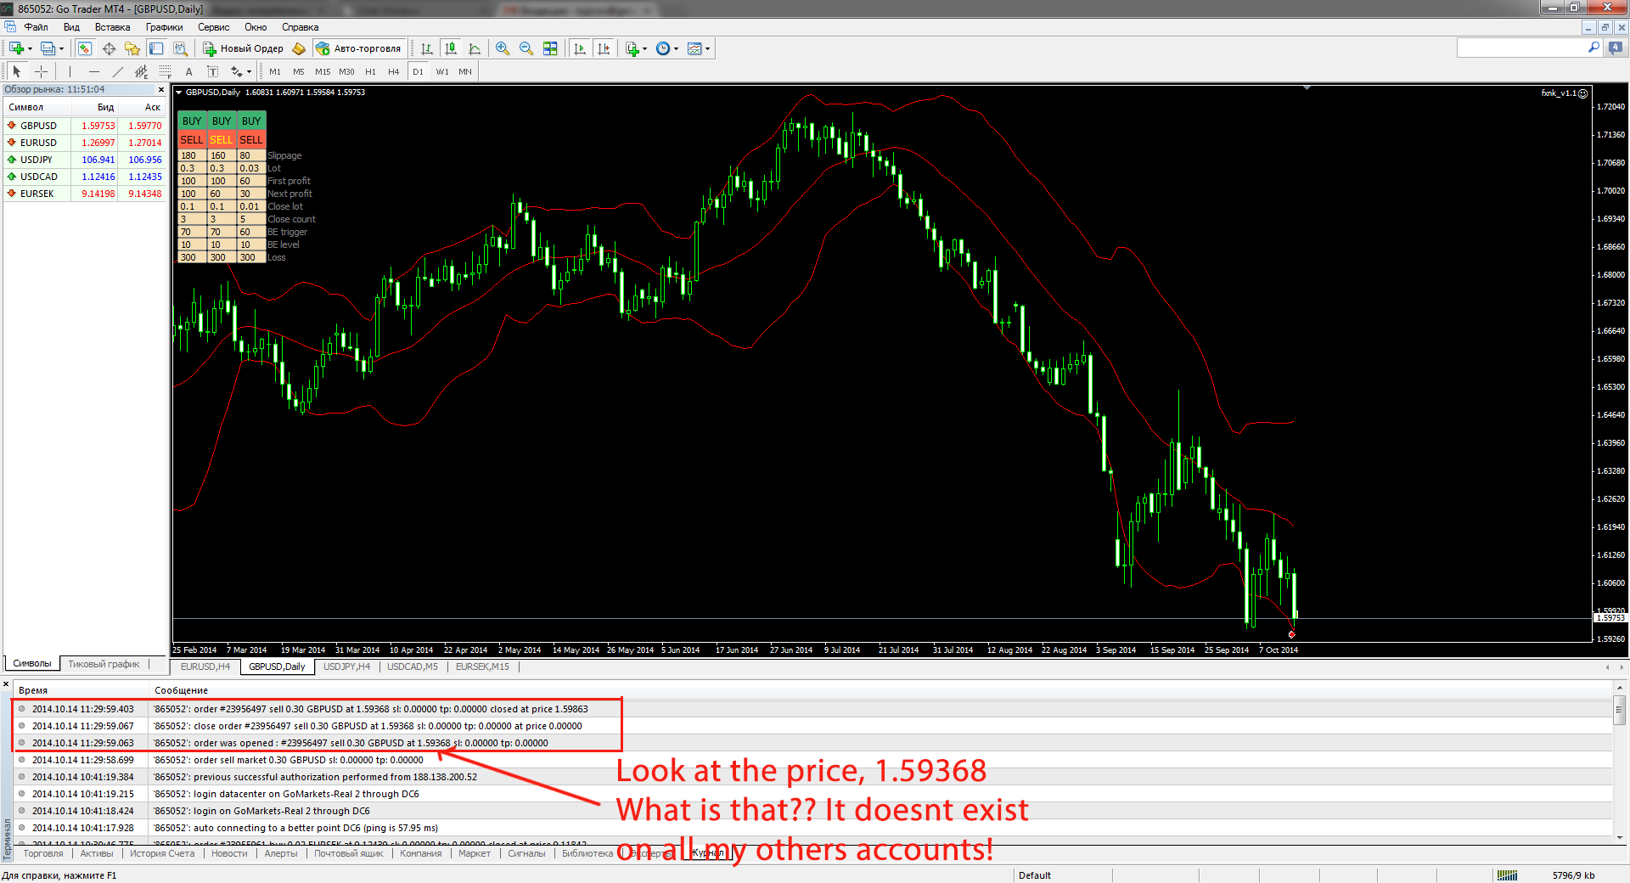
Task: Set timeframe to M1
Action: pos(275,71)
